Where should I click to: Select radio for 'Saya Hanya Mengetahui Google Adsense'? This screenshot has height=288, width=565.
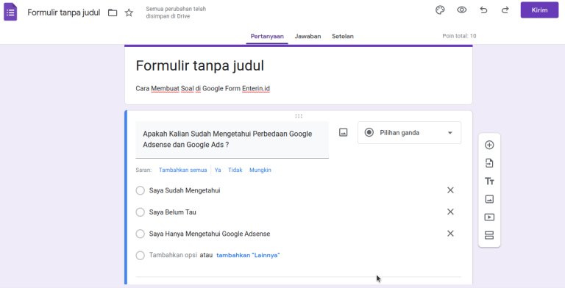click(x=141, y=234)
